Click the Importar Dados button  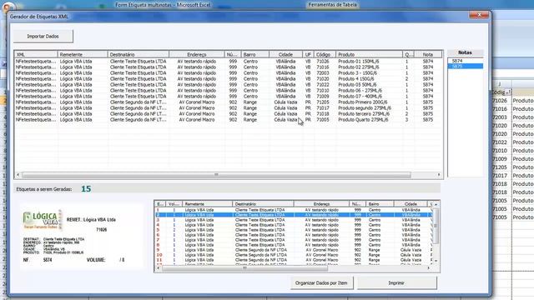tap(43, 37)
